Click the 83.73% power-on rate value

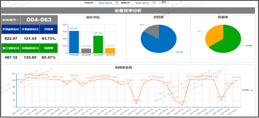pos(49,39)
